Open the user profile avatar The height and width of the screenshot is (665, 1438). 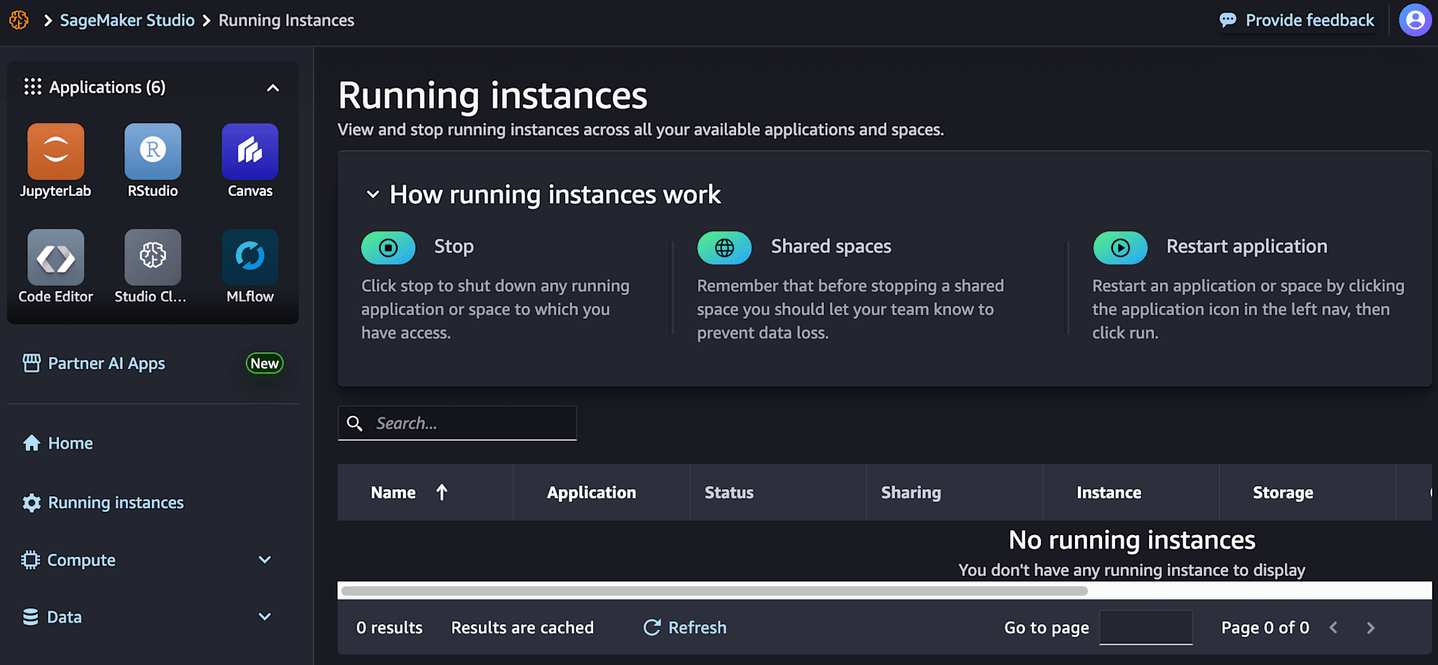pos(1415,20)
